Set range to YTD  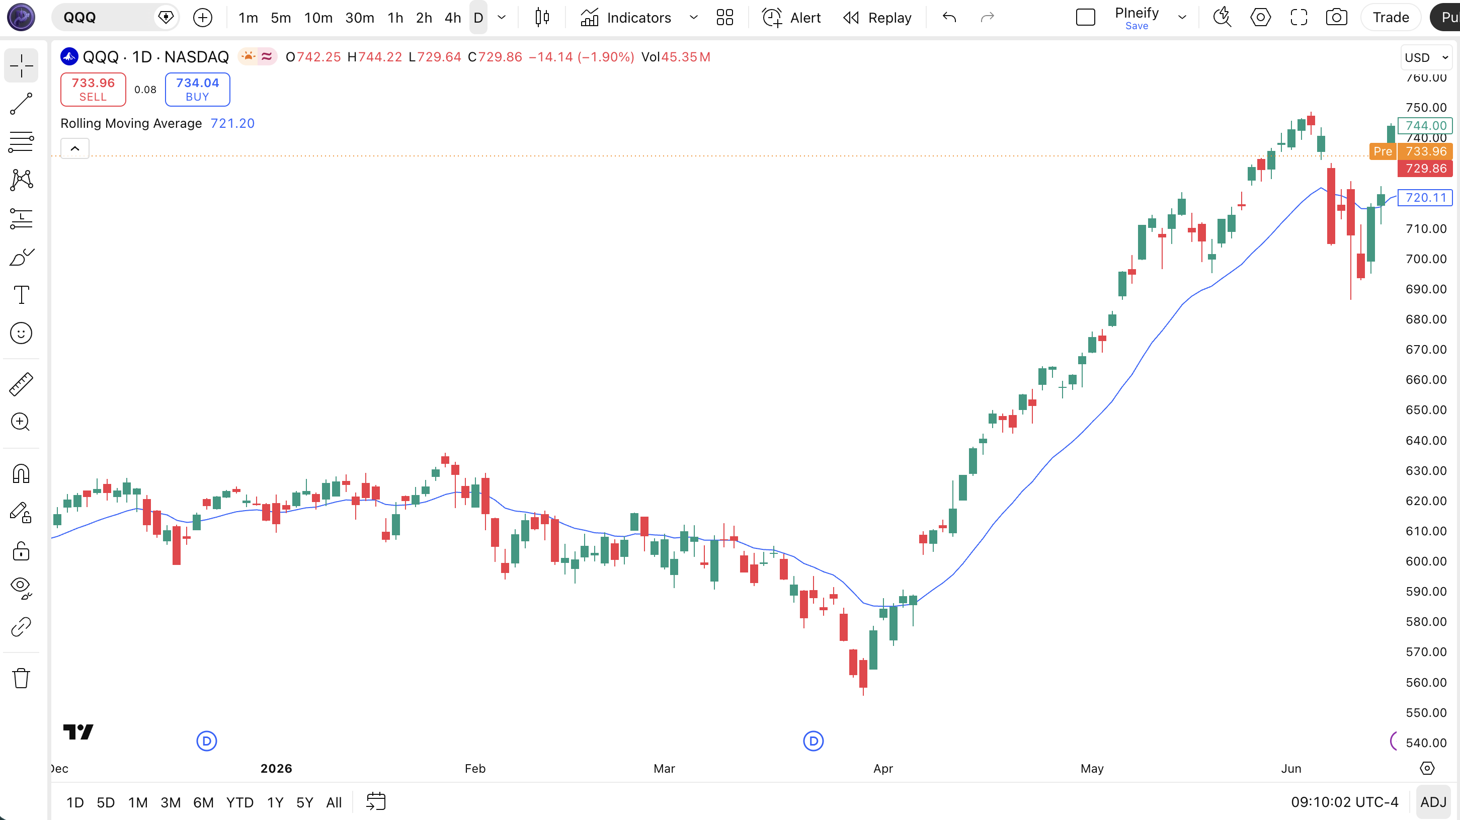240,802
